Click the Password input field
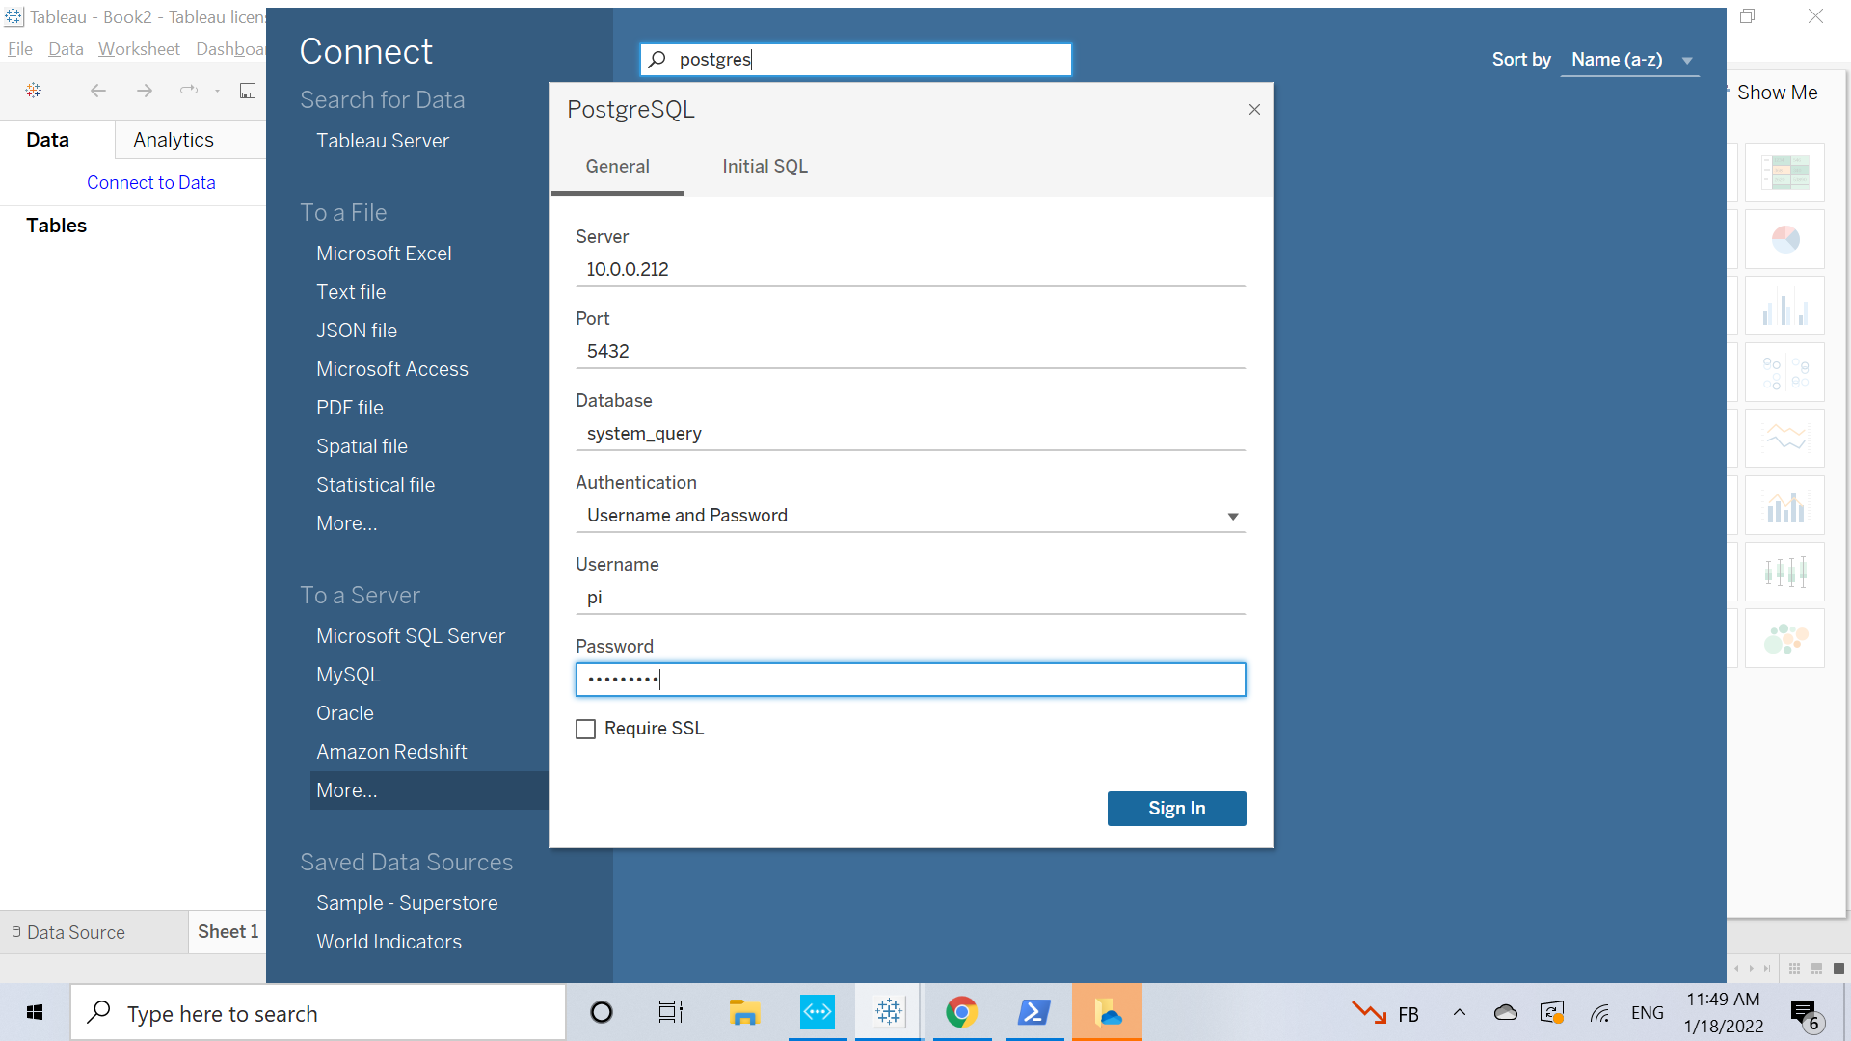The image size is (1851, 1041). pyautogui.click(x=910, y=680)
